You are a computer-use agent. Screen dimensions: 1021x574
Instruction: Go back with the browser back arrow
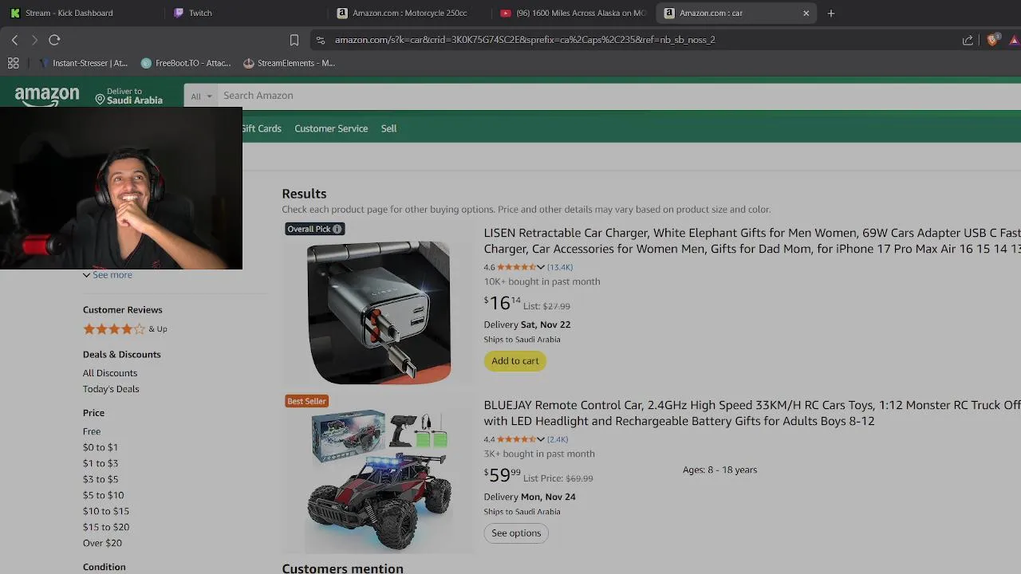[14, 40]
